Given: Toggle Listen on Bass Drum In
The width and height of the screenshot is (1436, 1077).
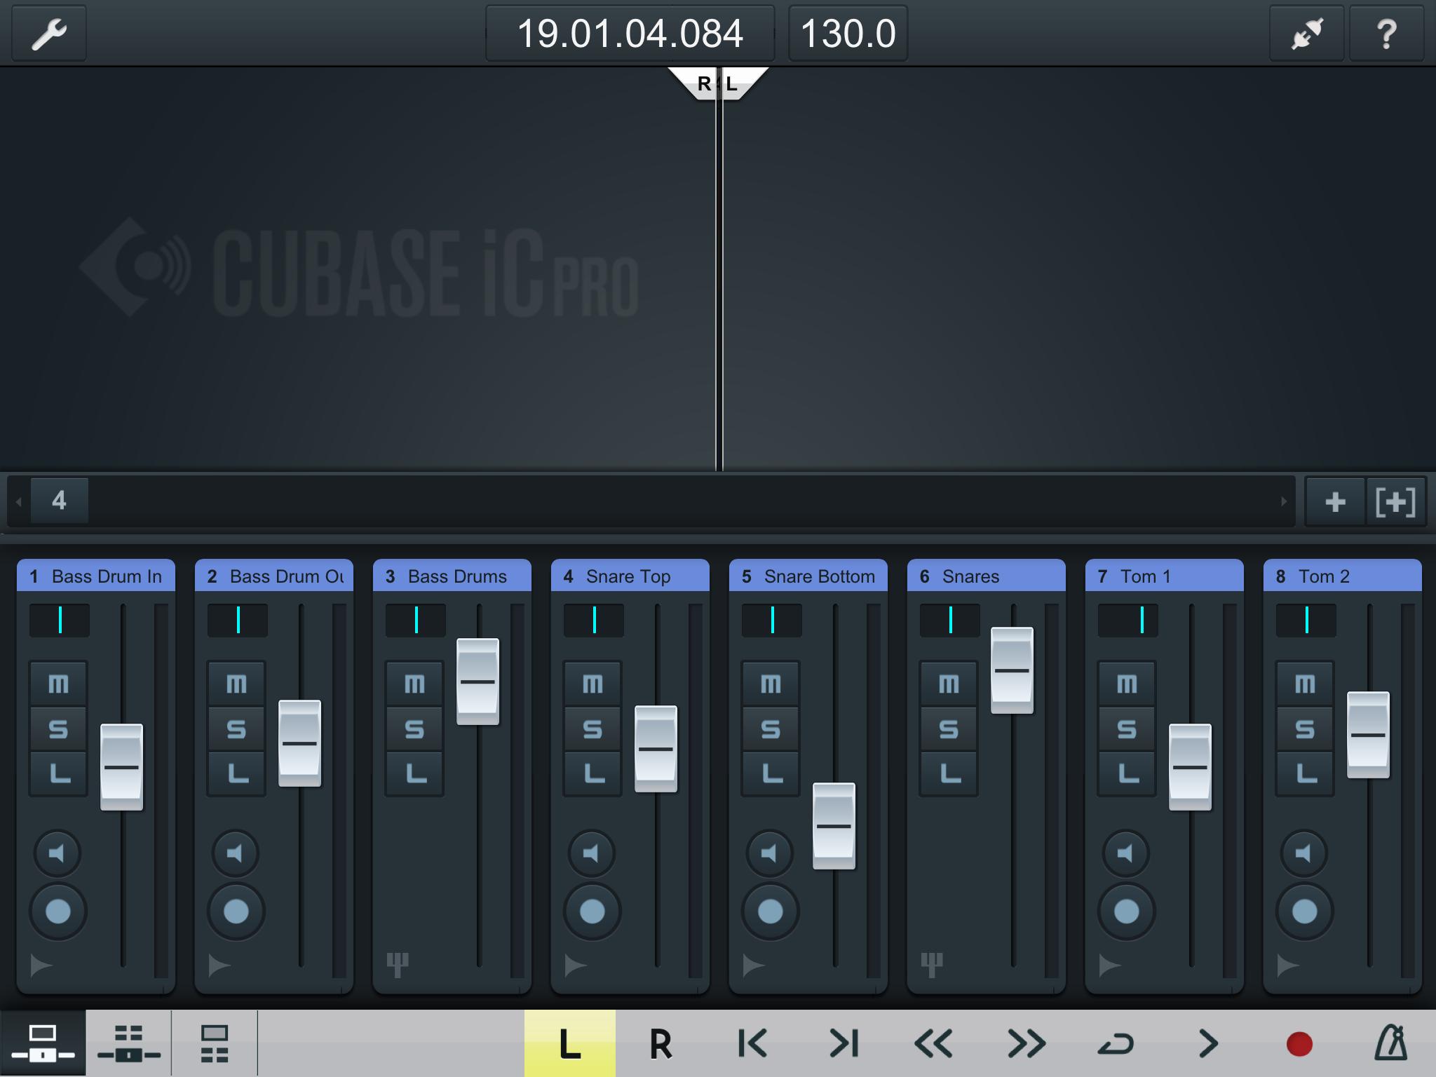Looking at the screenshot, I should [x=58, y=774].
